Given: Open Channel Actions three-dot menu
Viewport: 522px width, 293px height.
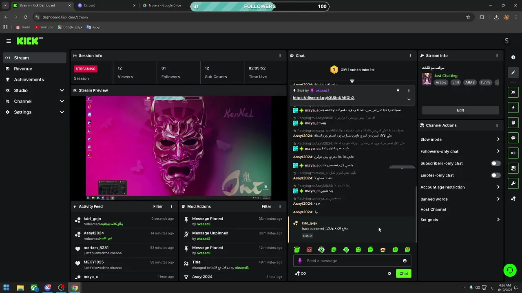Looking at the screenshot, I should [x=497, y=125].
